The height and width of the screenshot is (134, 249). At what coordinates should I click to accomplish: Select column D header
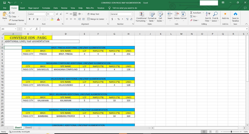click(66, 34)
